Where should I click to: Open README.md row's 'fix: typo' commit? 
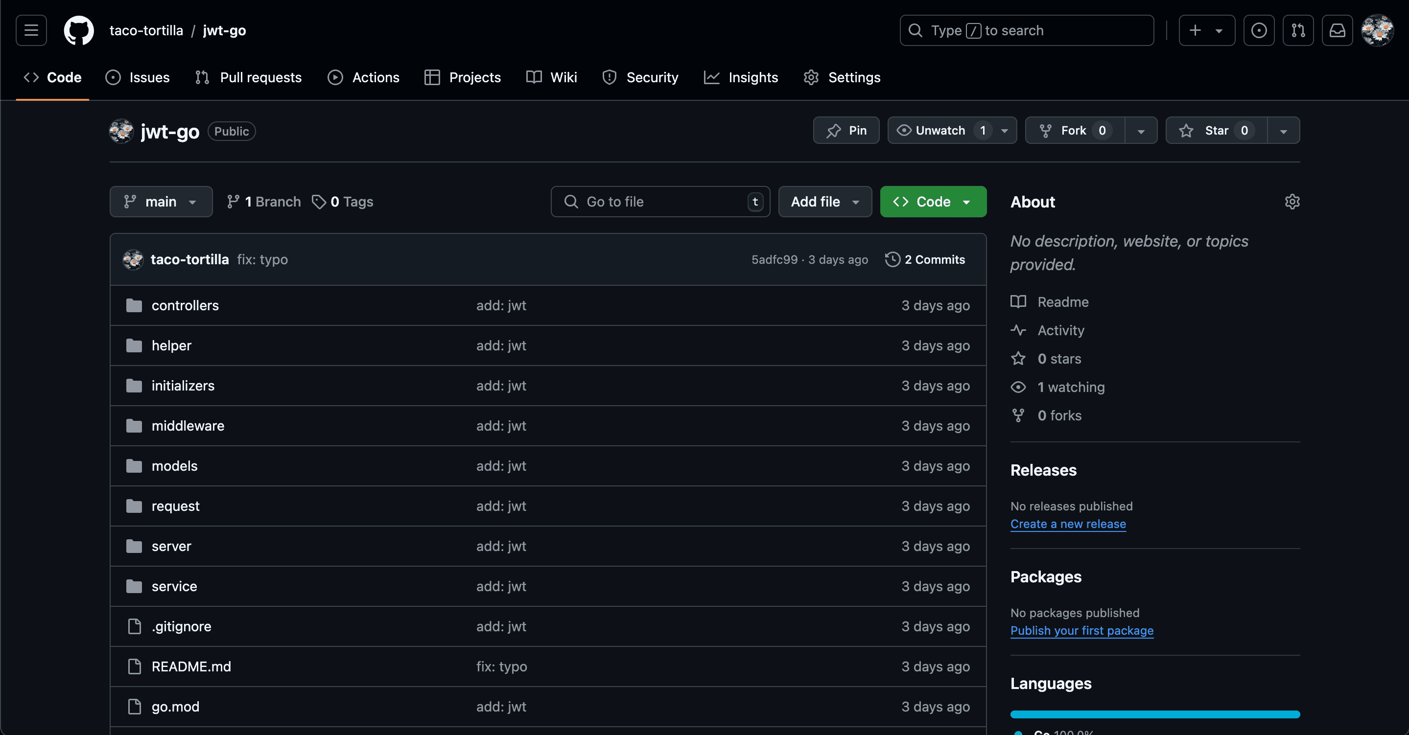pos(502,666)
